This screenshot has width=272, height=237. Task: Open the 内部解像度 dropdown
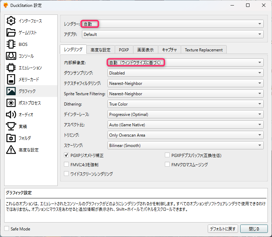coord(185,62)
